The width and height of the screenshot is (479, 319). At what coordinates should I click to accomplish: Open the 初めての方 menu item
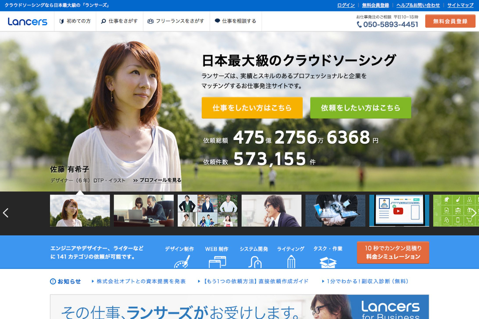point(75,21)
